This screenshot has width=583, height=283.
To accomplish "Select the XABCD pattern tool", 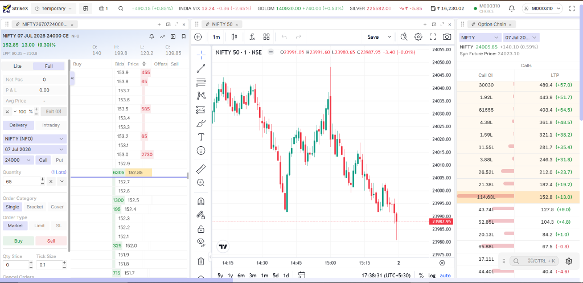I will click(201, 96).
